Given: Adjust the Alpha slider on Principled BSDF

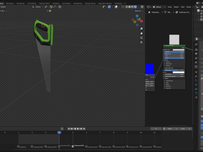Looking at the screenshot, I should point(174,58).
